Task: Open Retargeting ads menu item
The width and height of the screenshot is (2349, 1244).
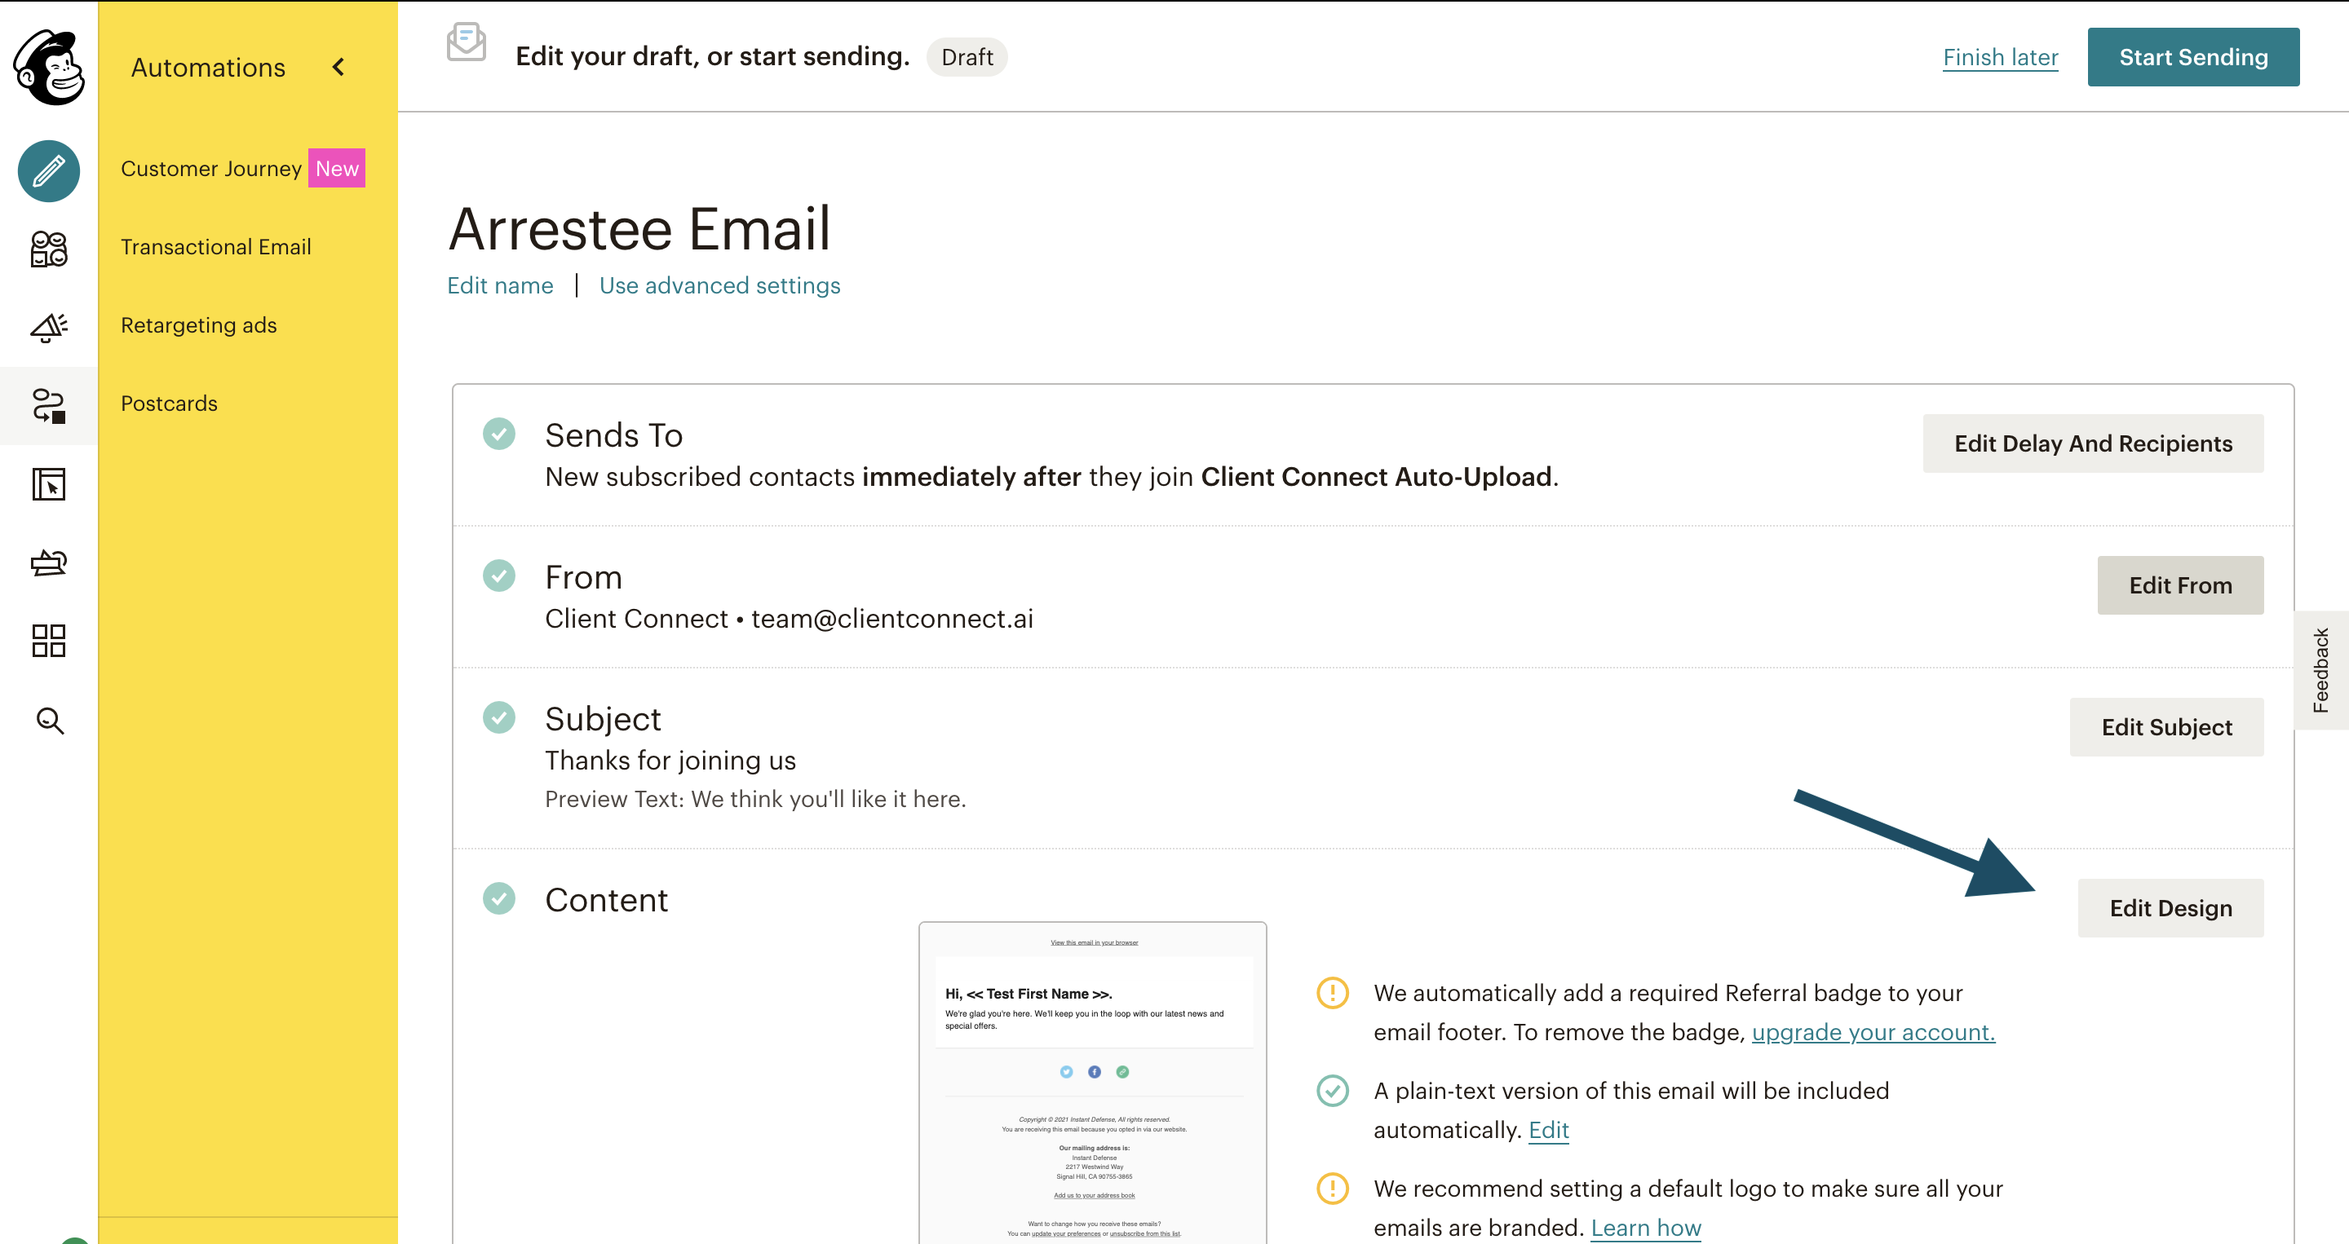Action: tap(199, 325)
